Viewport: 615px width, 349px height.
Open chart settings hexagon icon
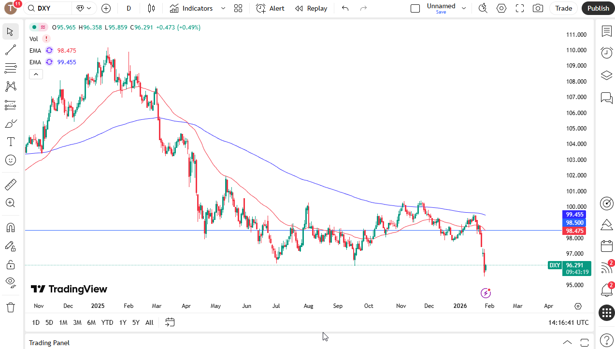pyautogui.click(x=501, y=8)
